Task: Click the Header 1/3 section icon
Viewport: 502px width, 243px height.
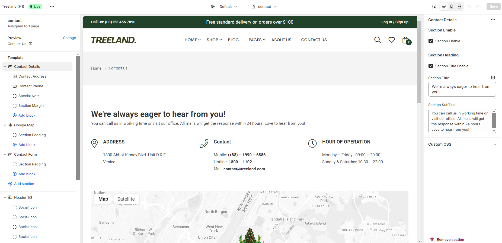Action: 10,197
